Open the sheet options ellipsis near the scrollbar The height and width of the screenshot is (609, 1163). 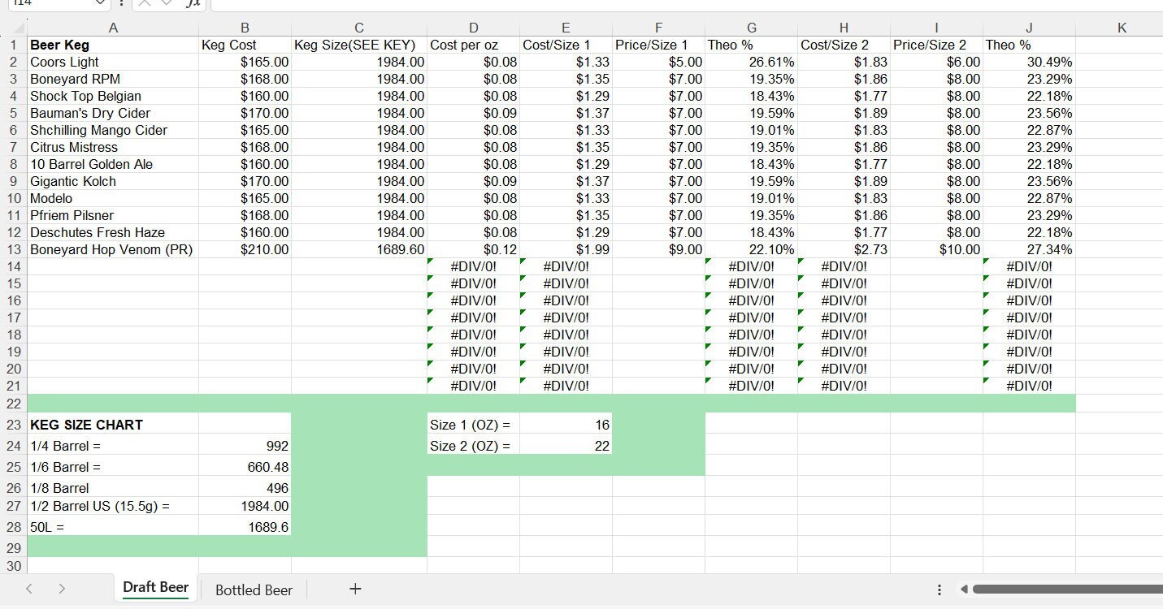coord(939,589)
